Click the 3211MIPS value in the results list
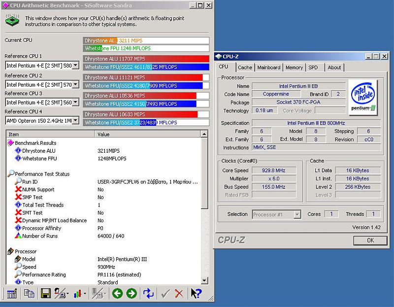This screenshot has width=394, height=307. [108, 151]
